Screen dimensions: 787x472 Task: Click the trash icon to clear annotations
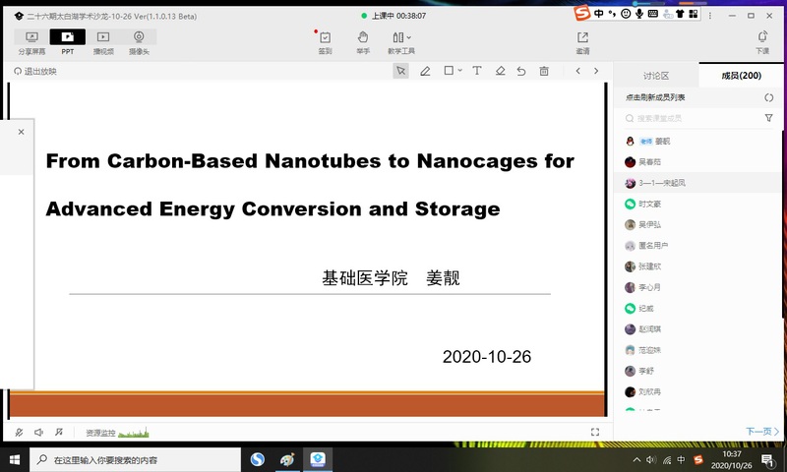(x=544, y=71)
